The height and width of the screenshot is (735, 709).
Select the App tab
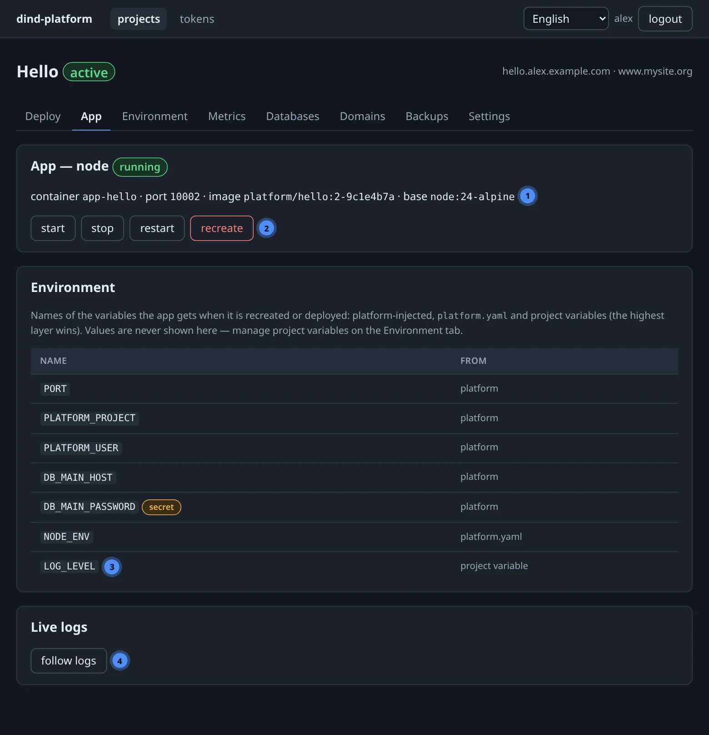[x=91, y=116]
